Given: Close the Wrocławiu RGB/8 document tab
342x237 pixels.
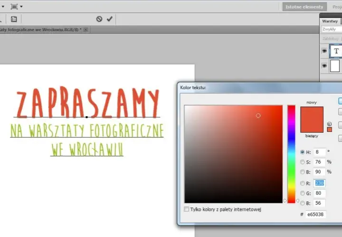Looking at the screenshot, I should click(85, 29).
